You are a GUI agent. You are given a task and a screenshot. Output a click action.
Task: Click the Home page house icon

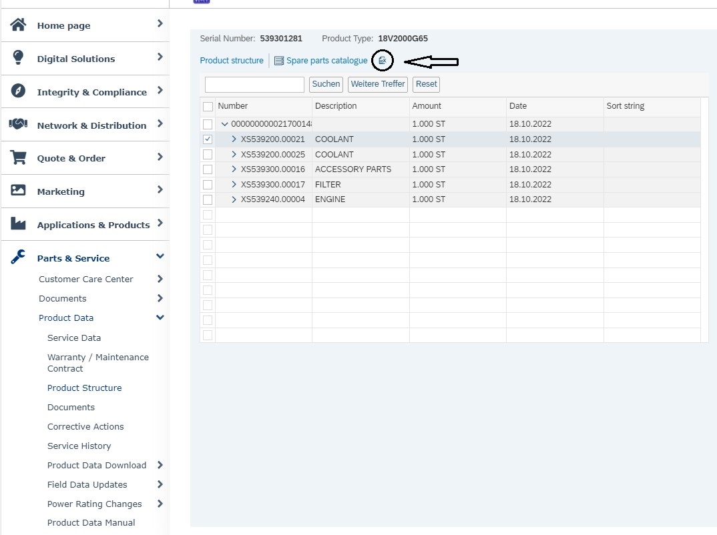pyautogui.click(x=18, y=25)
